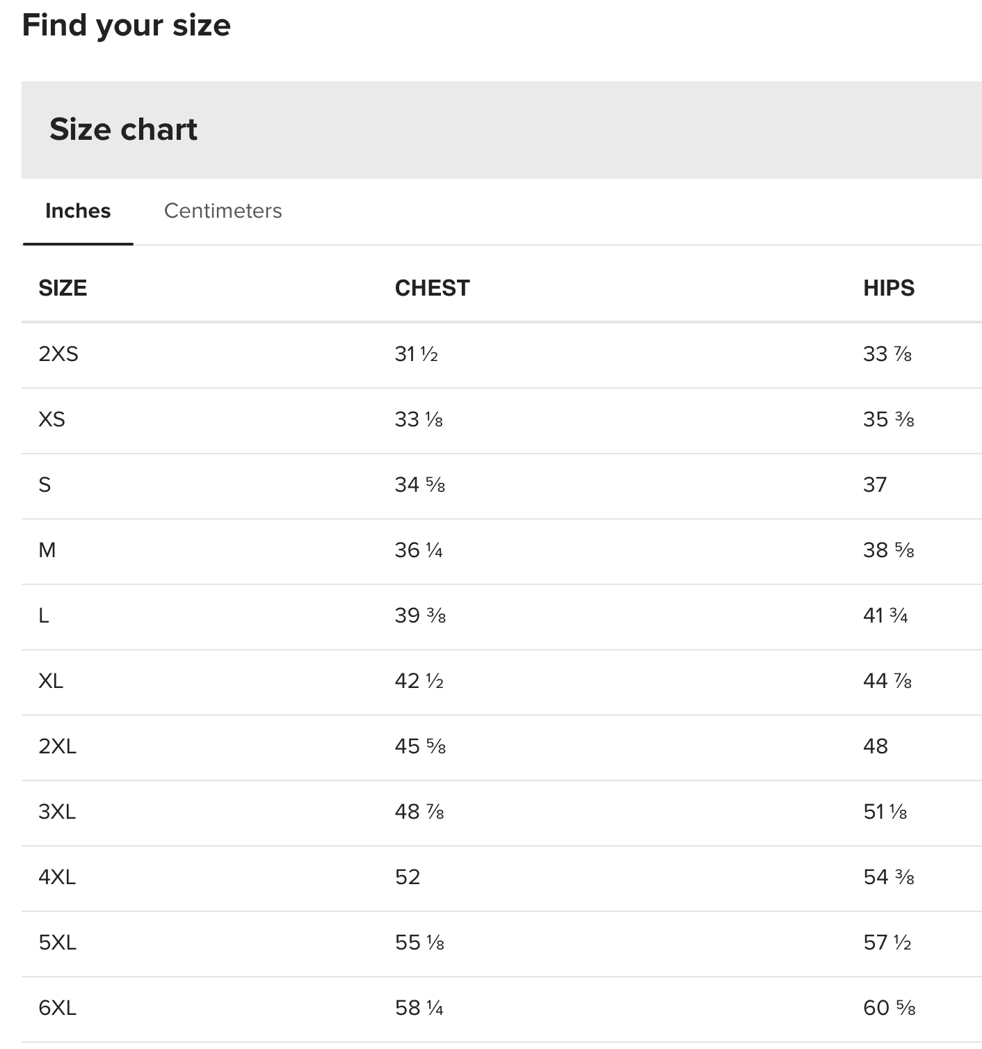Select the Inches tab
Image resolution: width=982 pixels, height=1049 pixels.
click(78, 211)
